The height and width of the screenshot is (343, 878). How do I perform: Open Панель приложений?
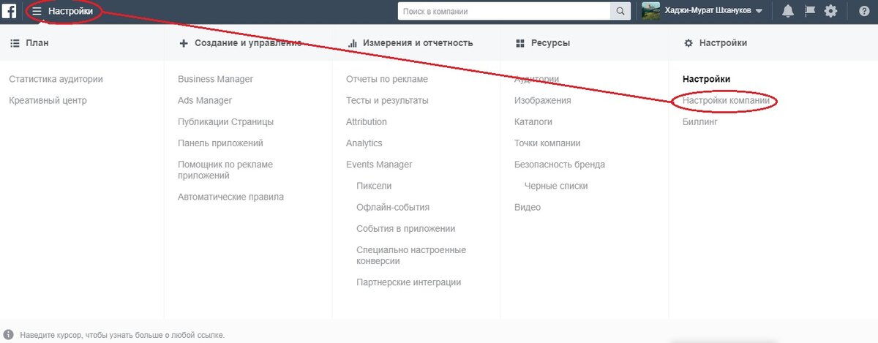pyautogui.click(x=220, y=143)
